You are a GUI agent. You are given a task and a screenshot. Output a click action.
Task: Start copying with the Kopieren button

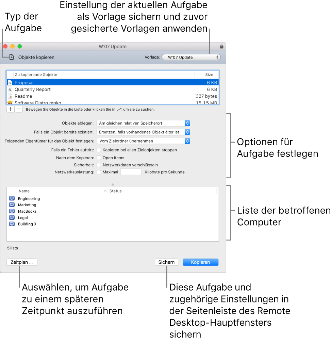200,262
